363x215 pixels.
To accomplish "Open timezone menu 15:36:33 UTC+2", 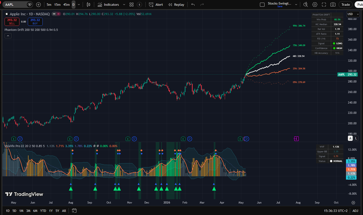I will [x=336, y=211].
